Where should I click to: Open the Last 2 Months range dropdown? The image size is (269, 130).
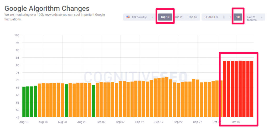255,17
